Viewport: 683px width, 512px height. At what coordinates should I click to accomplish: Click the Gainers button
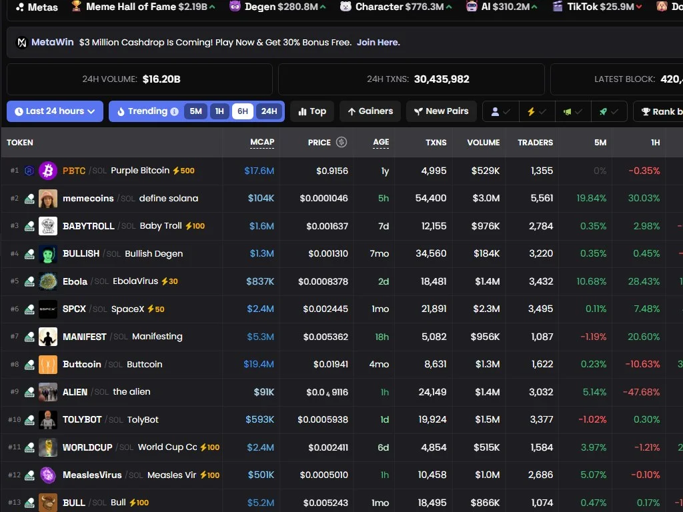click(x=370, y=111)
